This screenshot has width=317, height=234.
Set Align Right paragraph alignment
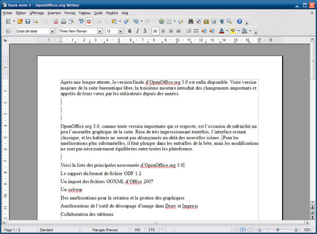[x=170, y=31]
